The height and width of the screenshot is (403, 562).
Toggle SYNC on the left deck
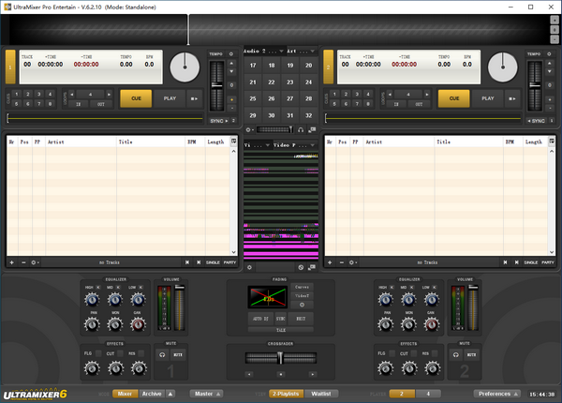(218, 121)
